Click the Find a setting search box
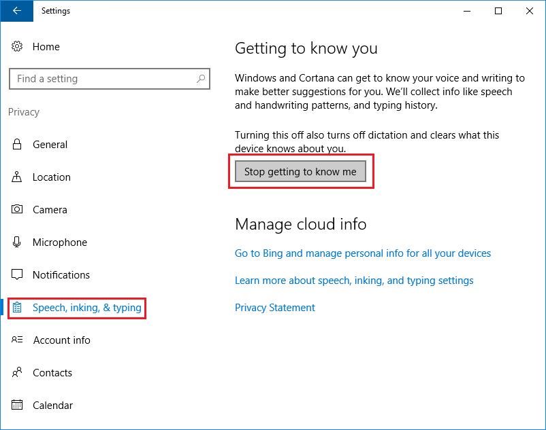 [x=110, y=79]
